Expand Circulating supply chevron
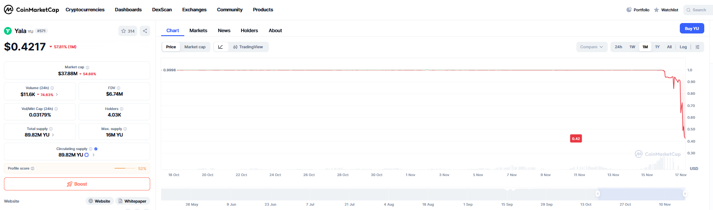The image size is (713, 210). 93,155
